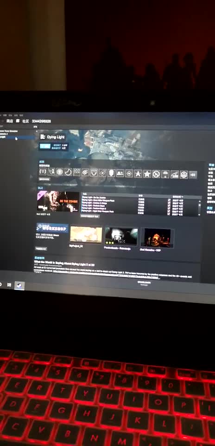Image resolution: width=215 pixels, height=446 pixels.
Task: Click the Be The Zombie DLC image
Action: (x=58, y=201)
